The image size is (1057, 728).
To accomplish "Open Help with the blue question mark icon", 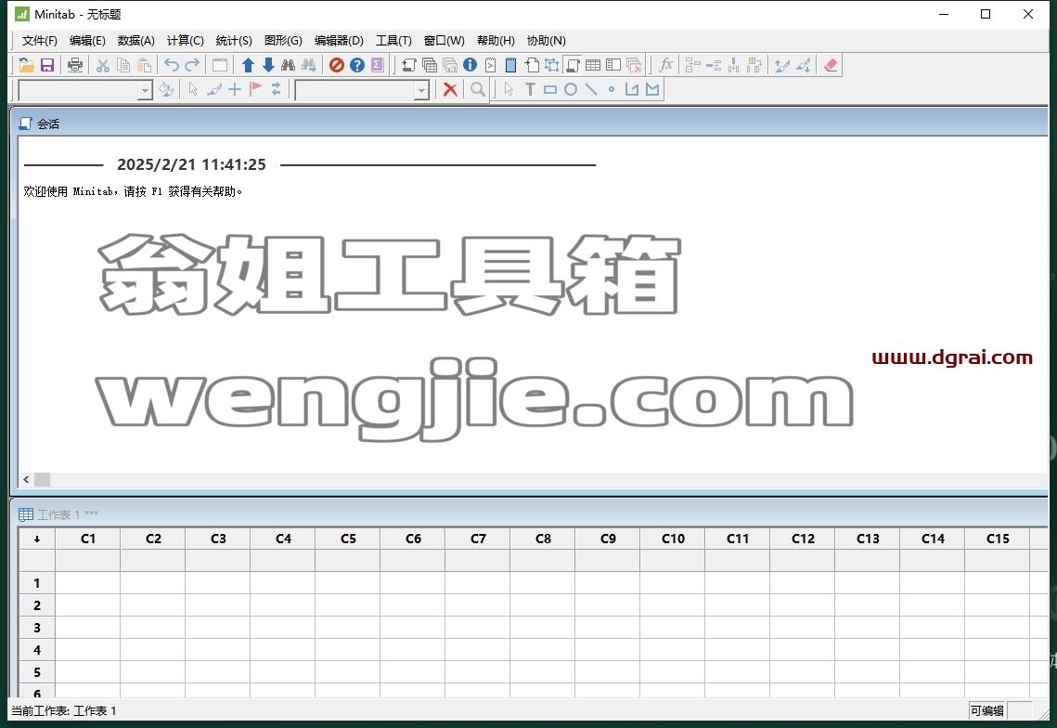I will pyautogui.click(x=357, y=65).
